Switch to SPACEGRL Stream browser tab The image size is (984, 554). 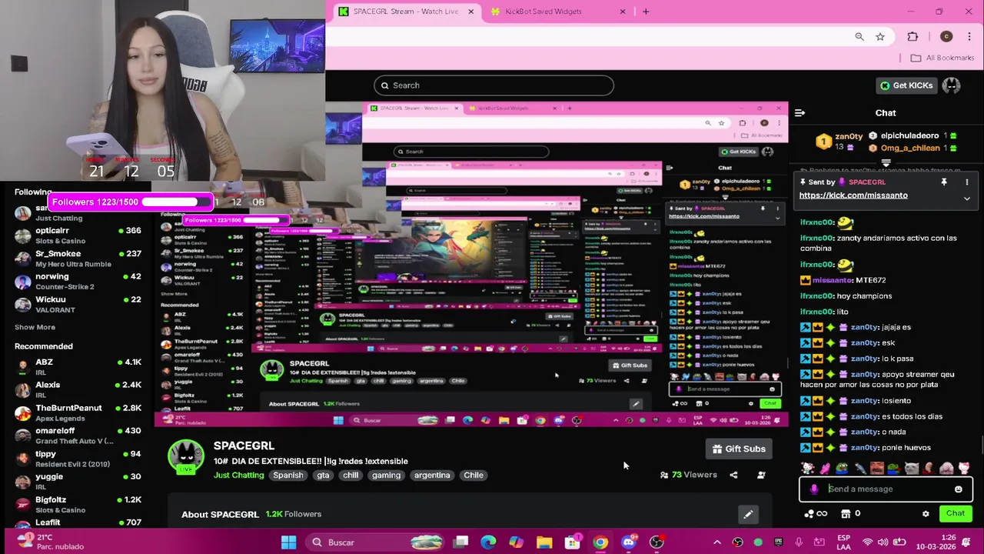pos(405,12)
